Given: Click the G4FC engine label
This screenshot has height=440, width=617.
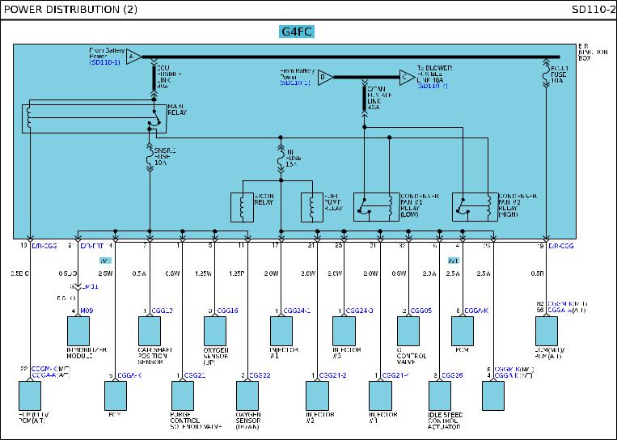Looking at the screenshot, I should click(x=297, y=32).
